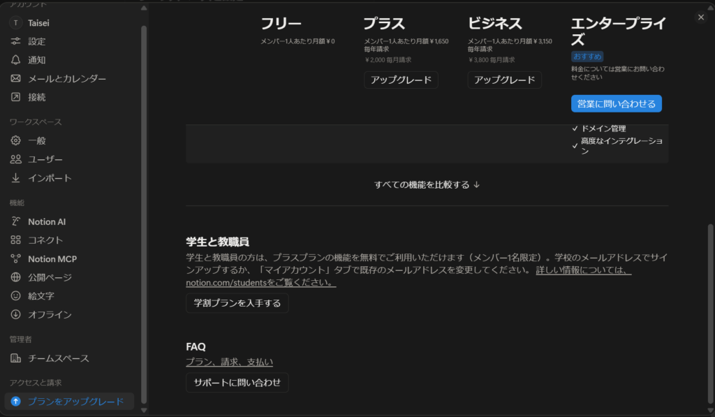Image resolution: width=715 pixels, height=417 pixels.
Task: Select the インポート menu item
Action: tap(50, 178)
